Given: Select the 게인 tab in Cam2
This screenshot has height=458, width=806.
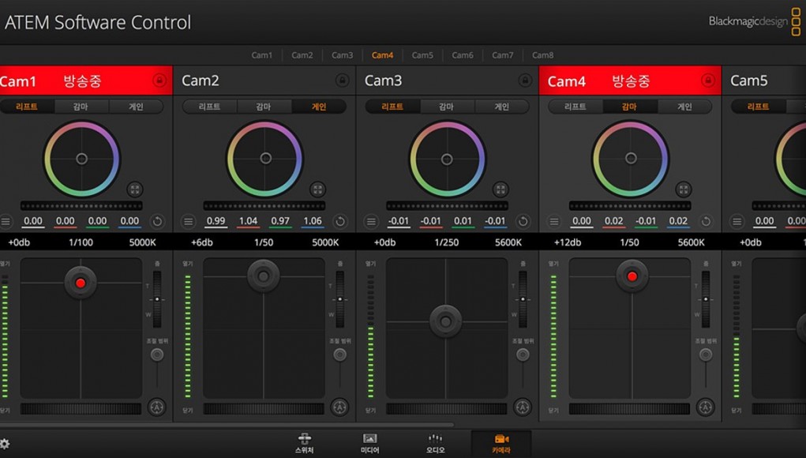Looking at the screenshot, I should click(319, 107).
